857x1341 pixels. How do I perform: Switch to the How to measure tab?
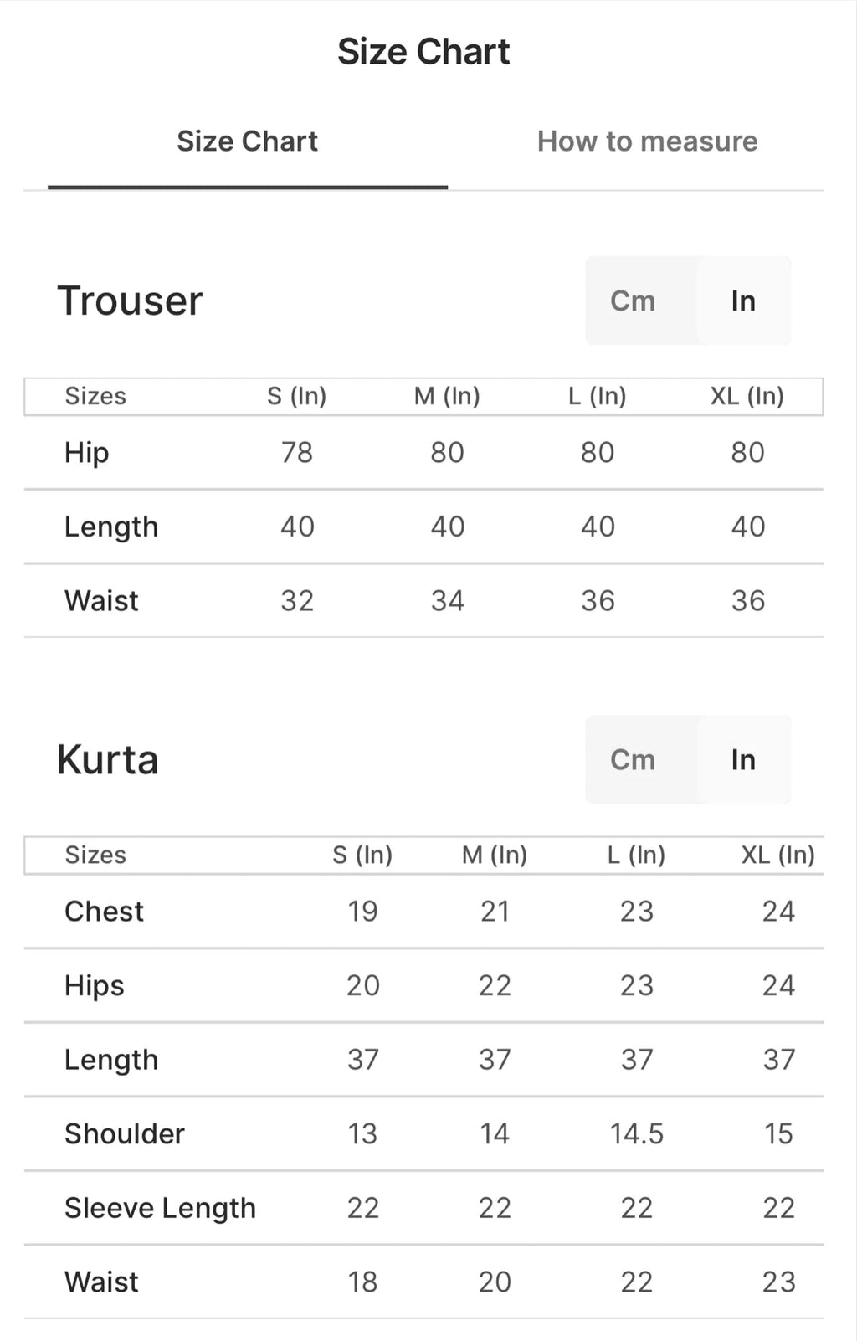647,141
